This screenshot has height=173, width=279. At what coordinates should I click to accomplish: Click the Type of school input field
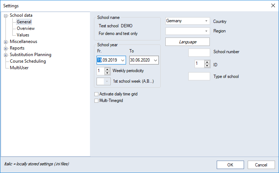199,76
